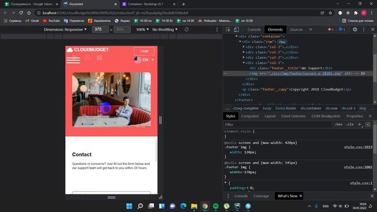Open the Event Listeners tab
377x212 pixels.
[x=293, y=116]
